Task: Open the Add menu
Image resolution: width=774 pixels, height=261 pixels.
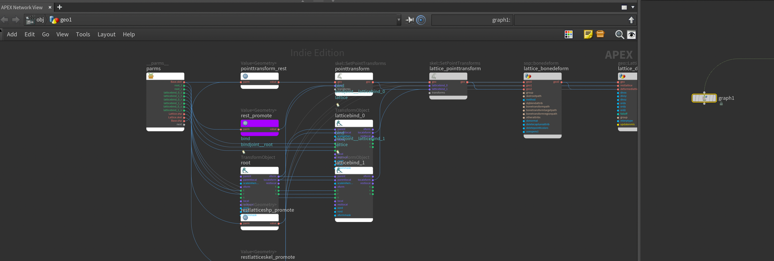Action: [x=12, y=34]
